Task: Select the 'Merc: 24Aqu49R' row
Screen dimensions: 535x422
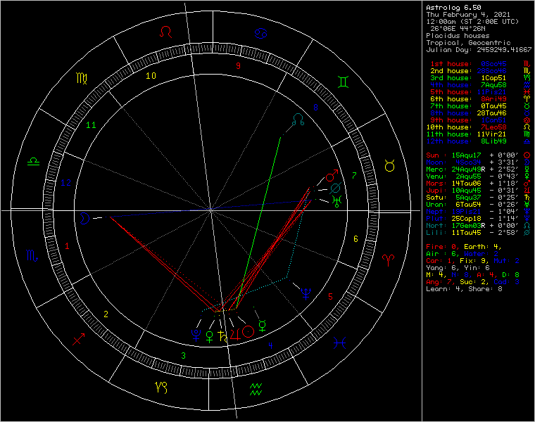Action: pyautogui.click(x=479, y=170)
